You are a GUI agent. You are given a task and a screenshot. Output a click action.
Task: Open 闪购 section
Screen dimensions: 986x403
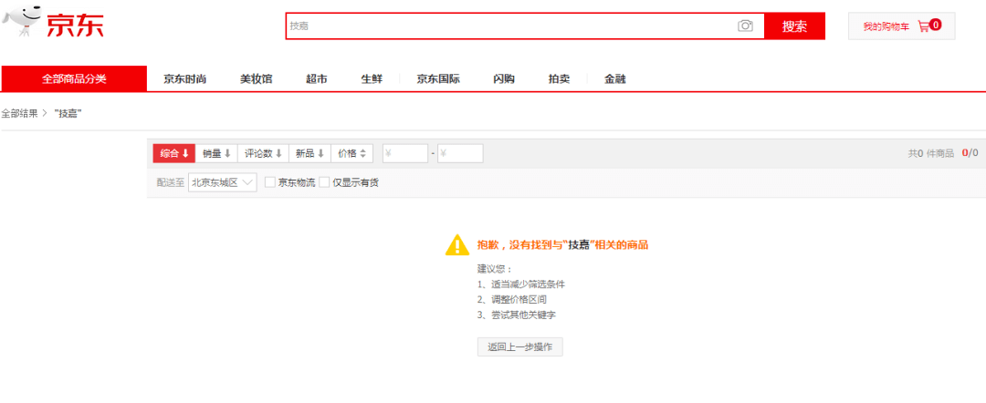[x=504, y=79]
